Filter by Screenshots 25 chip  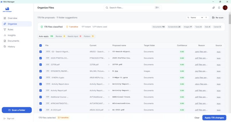pyautogui.click(x=174, y=27)
